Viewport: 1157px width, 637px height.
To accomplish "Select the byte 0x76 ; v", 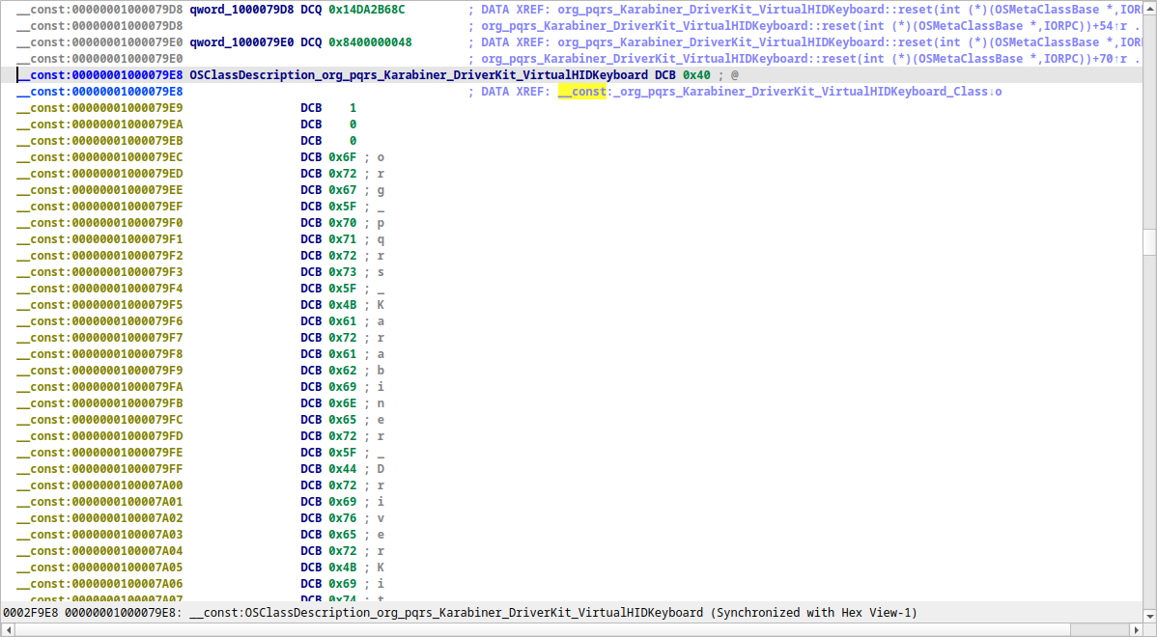I will click(x=343, y=517).
